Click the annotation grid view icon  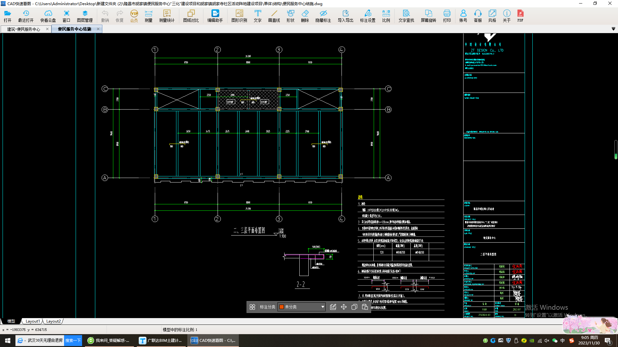point(252,307)
